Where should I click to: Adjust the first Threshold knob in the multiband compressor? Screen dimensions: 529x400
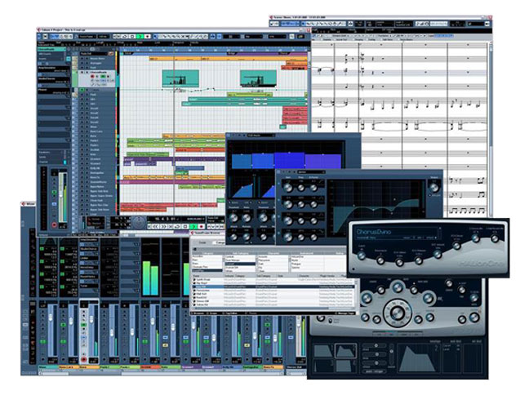[233, 218]
